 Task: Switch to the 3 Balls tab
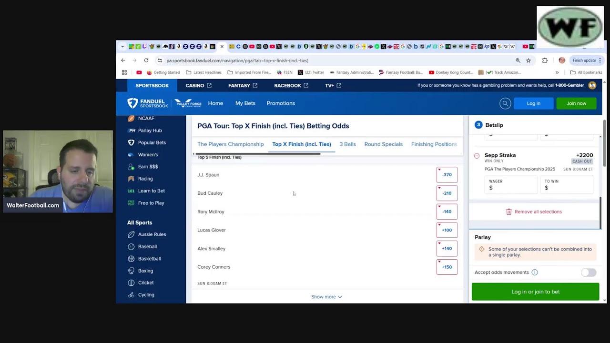pyautogui.click(x=347, y=144)
